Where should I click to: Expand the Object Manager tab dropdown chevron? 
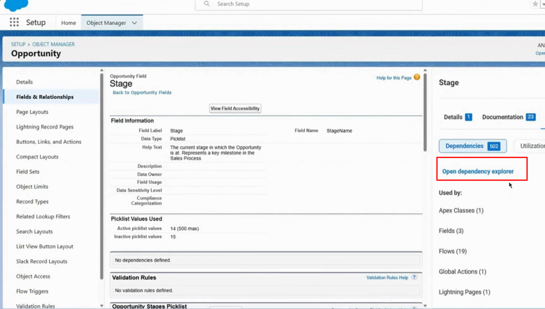click(x=134, y=23)
